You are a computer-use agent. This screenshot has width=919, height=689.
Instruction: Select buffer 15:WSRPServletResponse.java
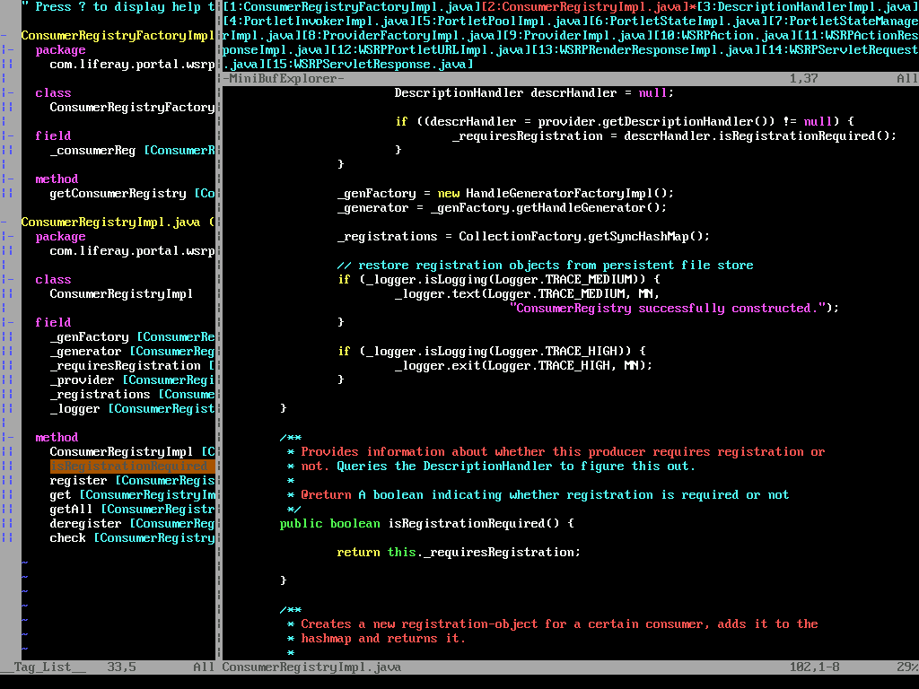369,65
